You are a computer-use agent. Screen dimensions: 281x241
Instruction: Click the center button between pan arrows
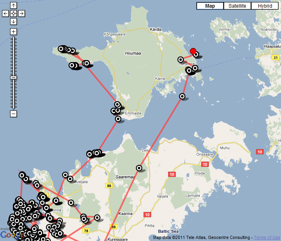pyautogui.click(x=13, y=13)
